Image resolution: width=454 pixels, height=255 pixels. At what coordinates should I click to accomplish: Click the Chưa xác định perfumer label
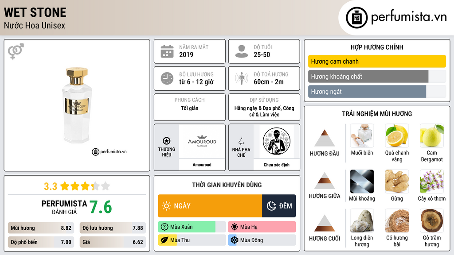pos(277,165)
